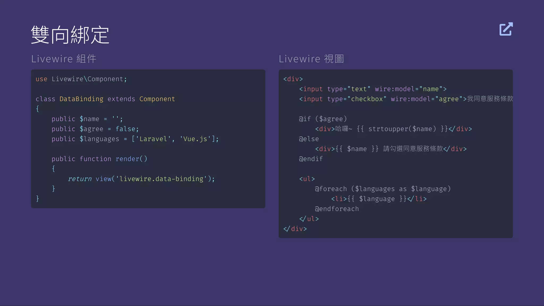Click the opening <ul> tag
This screenshot has width=544, height=306.
tap(307, 179)
